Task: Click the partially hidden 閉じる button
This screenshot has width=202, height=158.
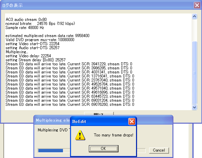Action: click(x=99, y=114)
